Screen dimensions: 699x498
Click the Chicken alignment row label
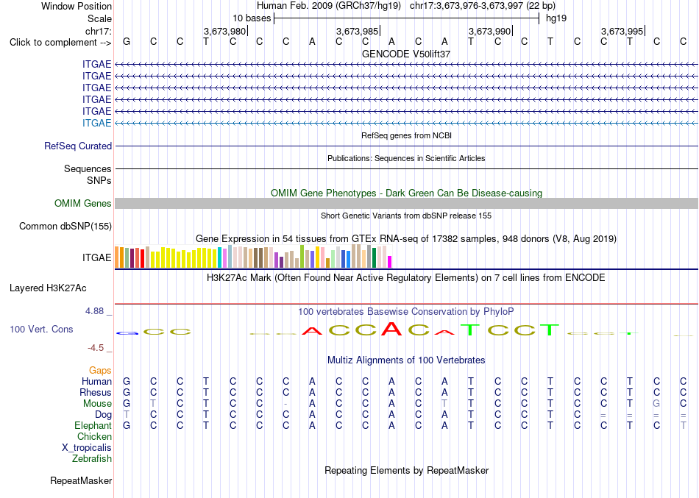coord(94,436)
